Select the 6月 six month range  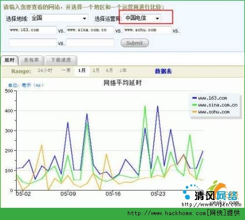(109, 71)
